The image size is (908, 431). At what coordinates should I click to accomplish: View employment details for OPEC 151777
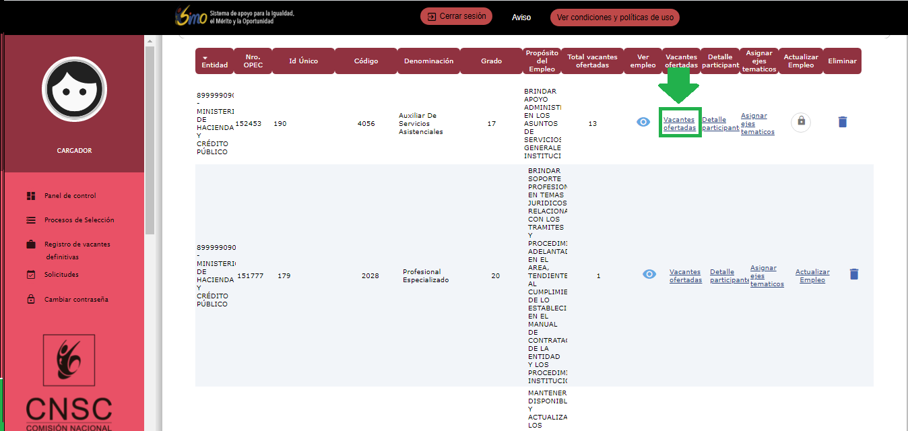649,274
